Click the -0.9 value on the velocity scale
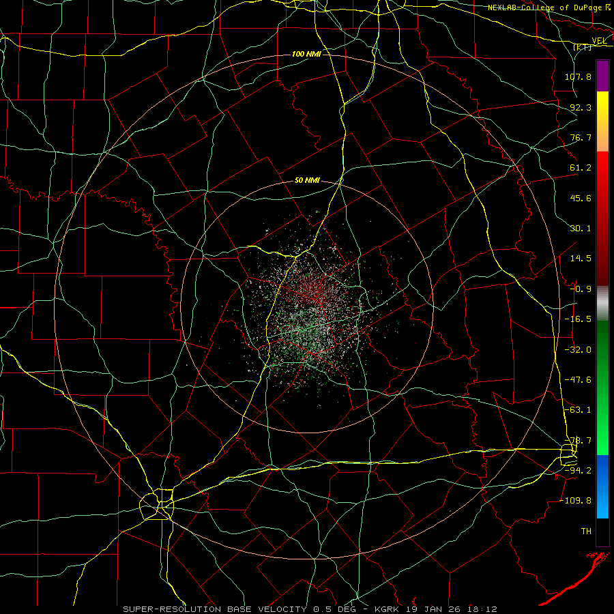614x614 pixels. tap(581, 289)
